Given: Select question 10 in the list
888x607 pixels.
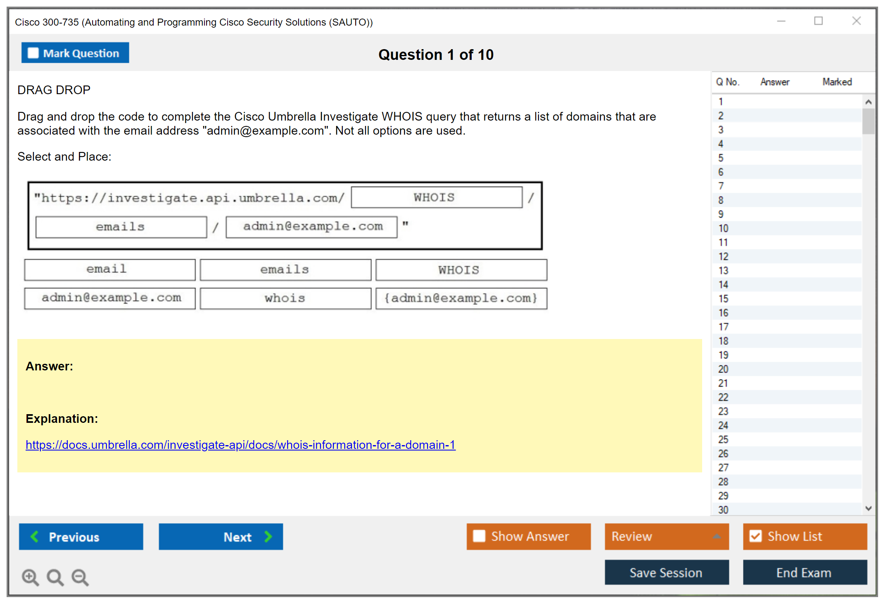Looking at the screenshot, I should (x=723, y=228).
